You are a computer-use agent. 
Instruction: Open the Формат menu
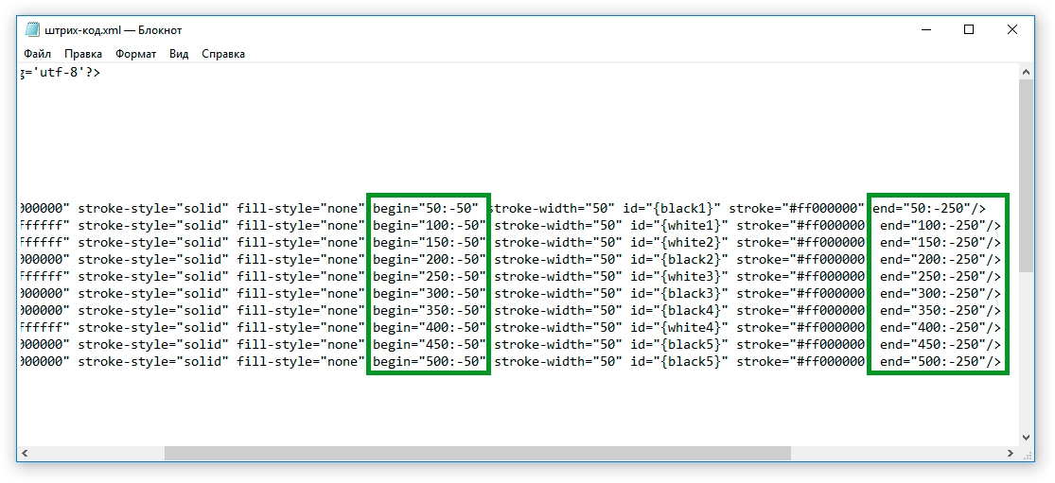(136, 54)
